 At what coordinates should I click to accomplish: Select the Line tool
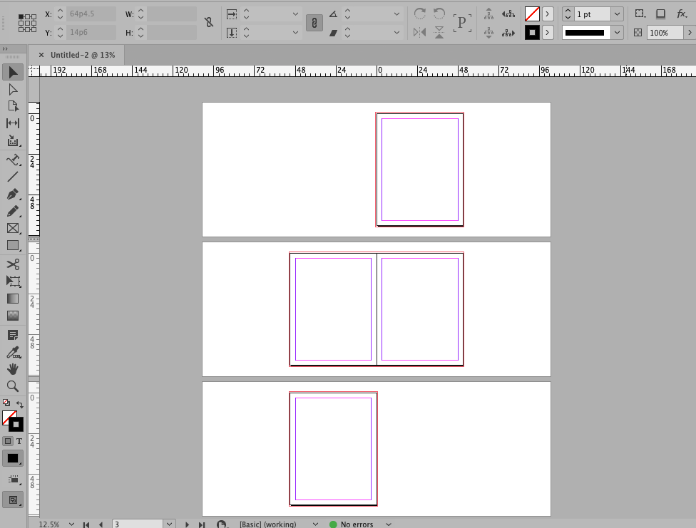(x=13, y=177)
